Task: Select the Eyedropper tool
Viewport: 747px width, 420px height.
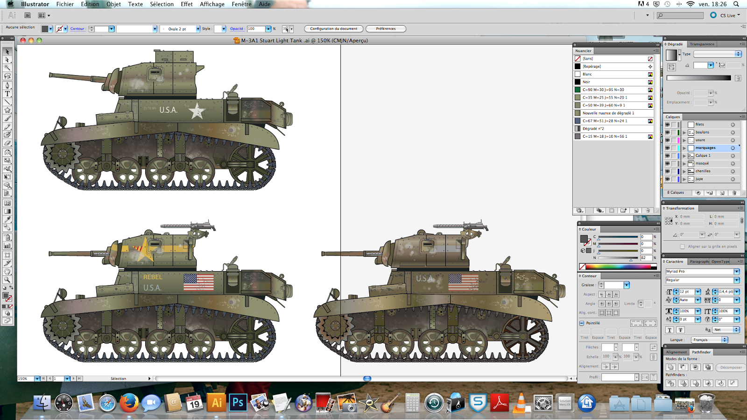Action: tap(7, 219)
